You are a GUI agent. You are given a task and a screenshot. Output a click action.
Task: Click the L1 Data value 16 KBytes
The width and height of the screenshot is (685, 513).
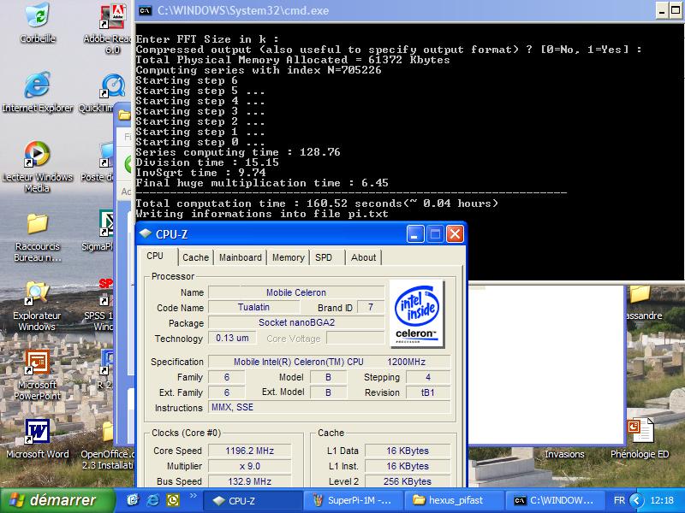(x=408, y=451)
